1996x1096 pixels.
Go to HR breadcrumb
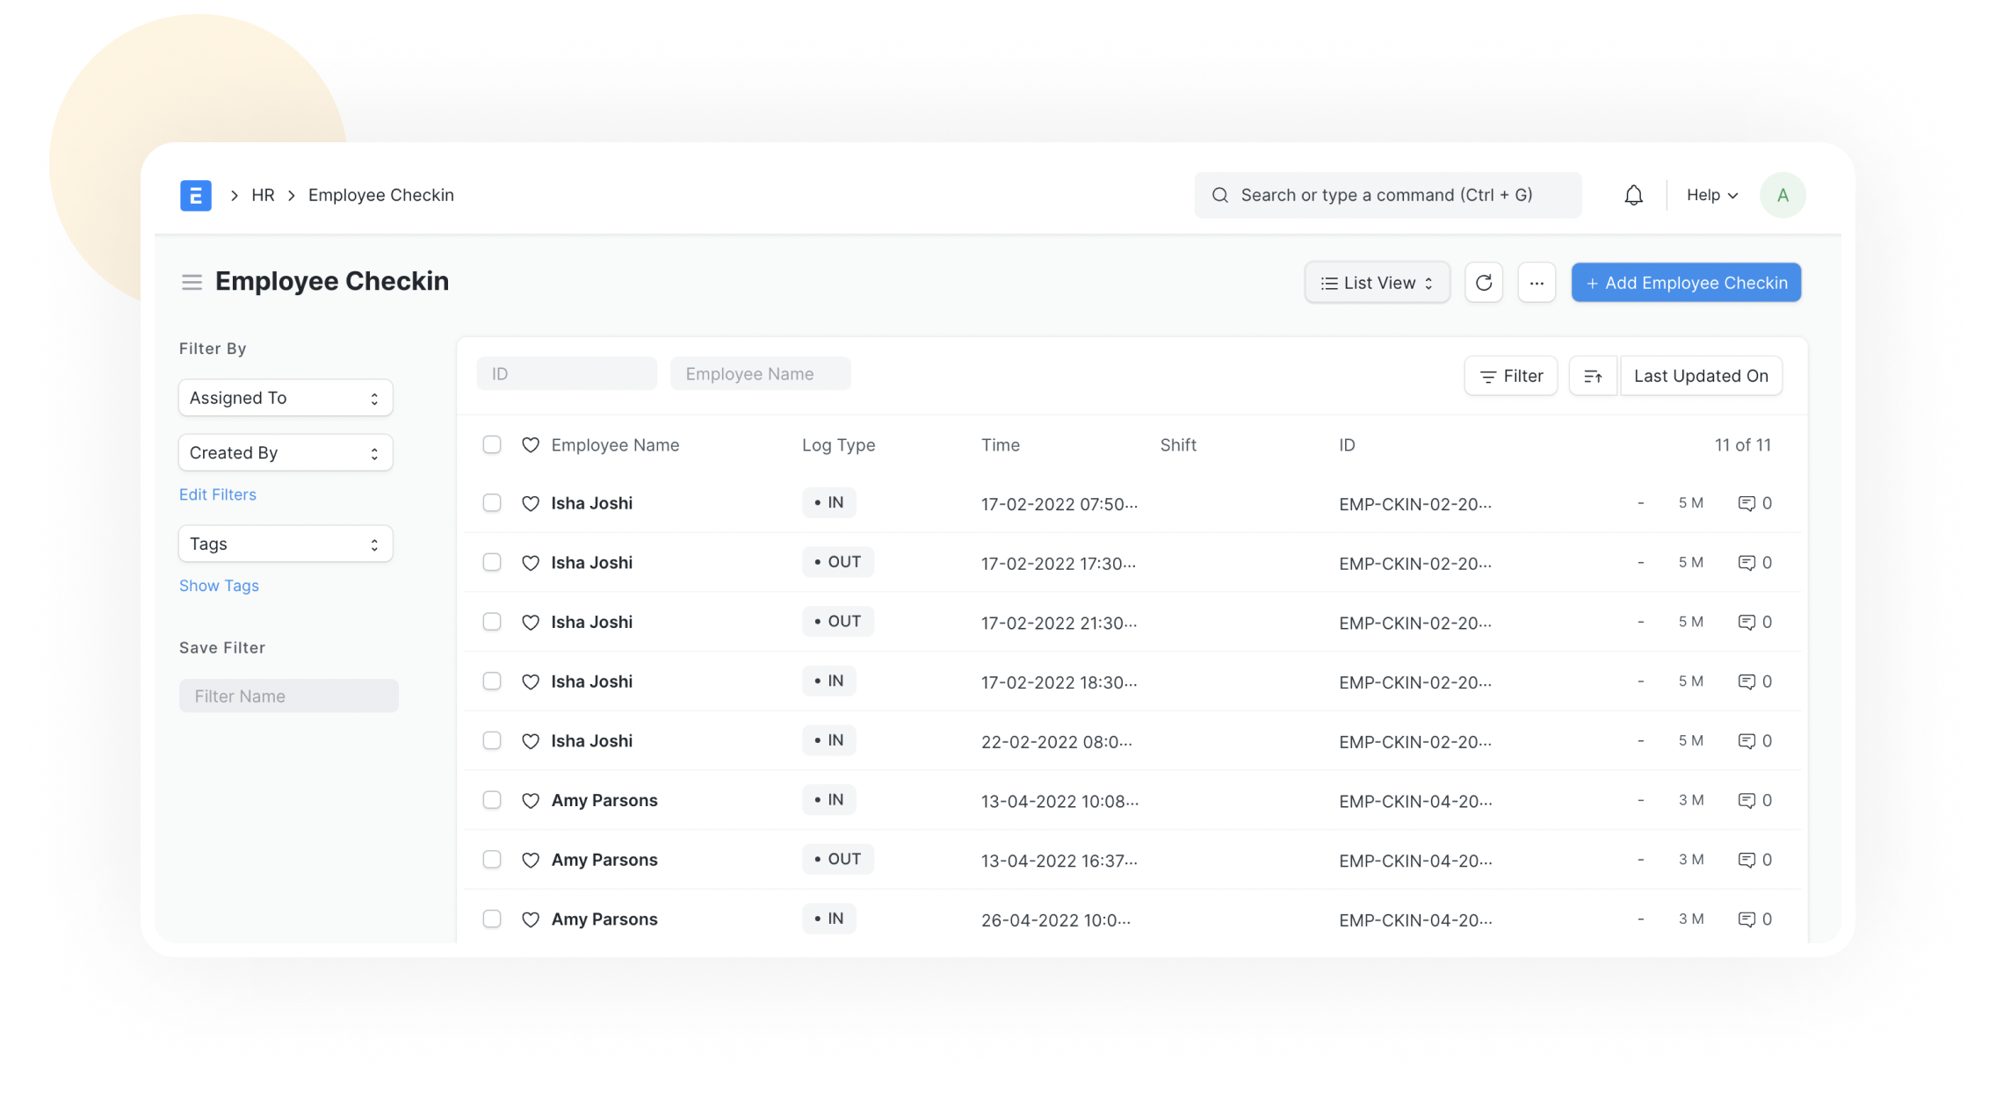coord(263,195)
